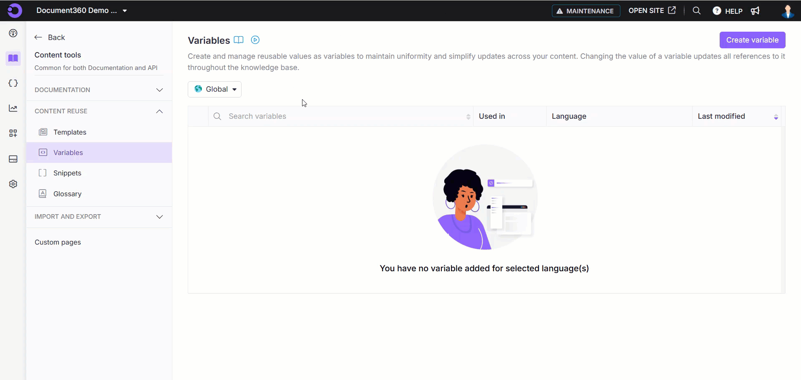Click the Document360 Demo project name
This screenshot has width=801, height=380.
76,10
